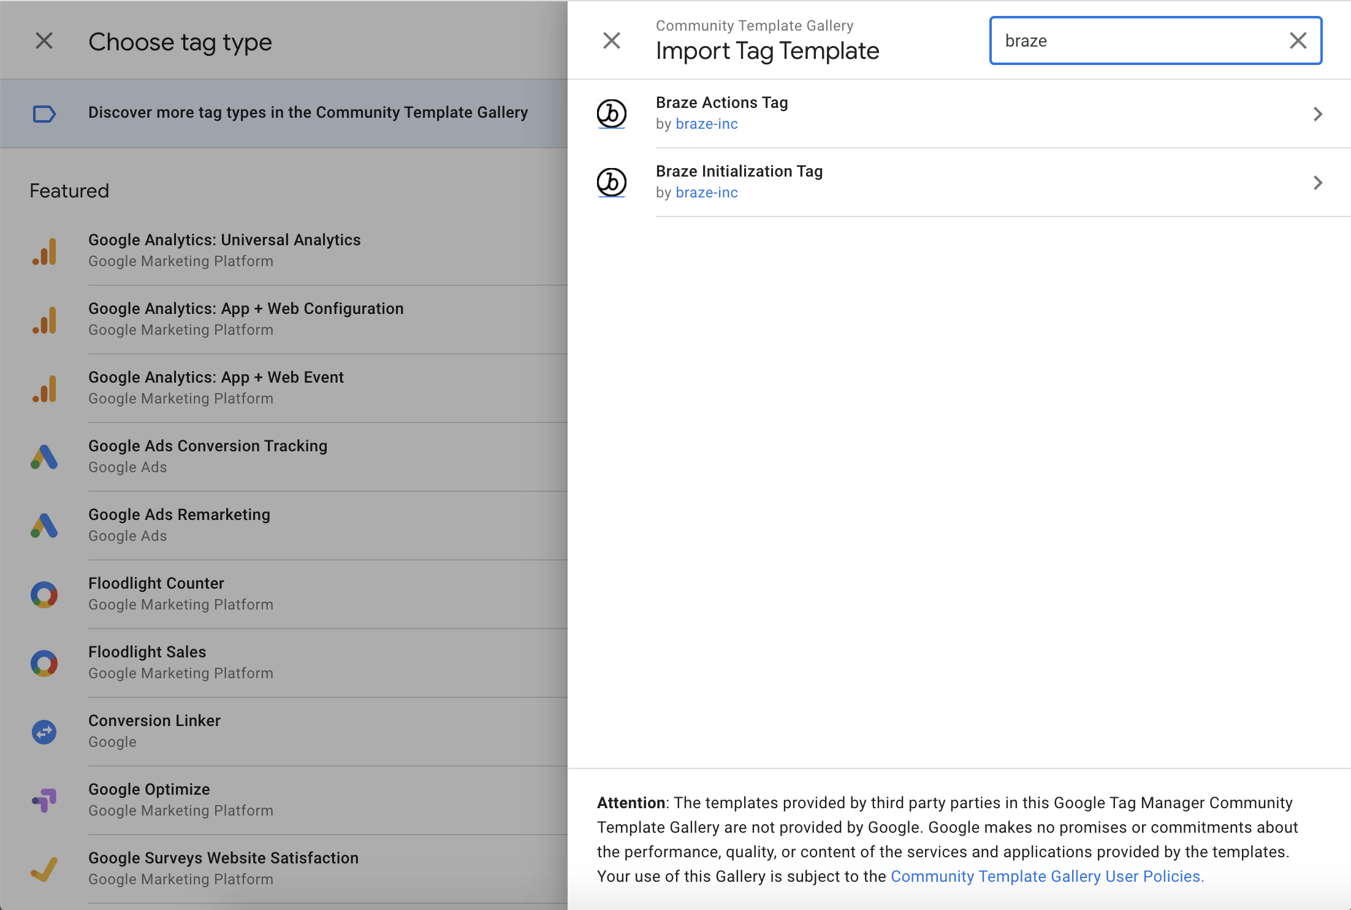
Task: Close the Choose tag type panel
Action: click(x=44, y=40)
